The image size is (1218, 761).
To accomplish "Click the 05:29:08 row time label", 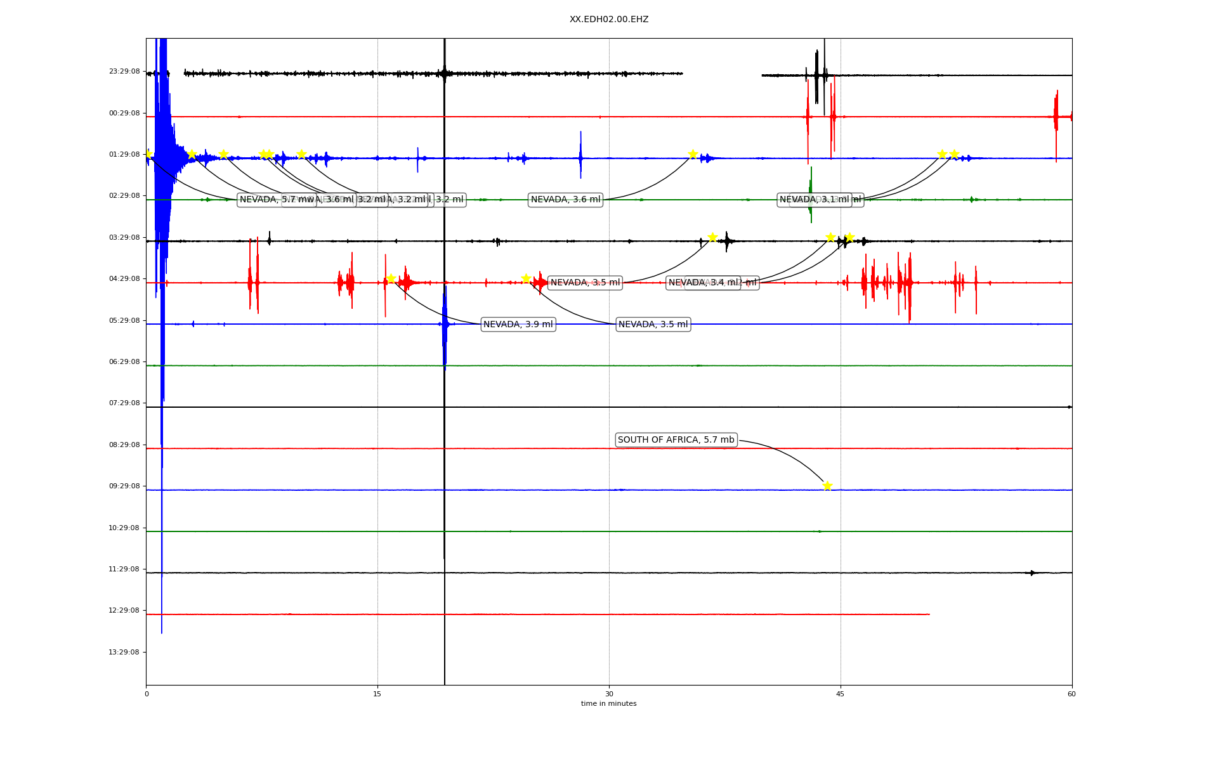I will pos(124,321).
